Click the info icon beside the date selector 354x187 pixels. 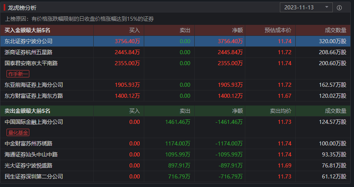(x=339, y=8)
